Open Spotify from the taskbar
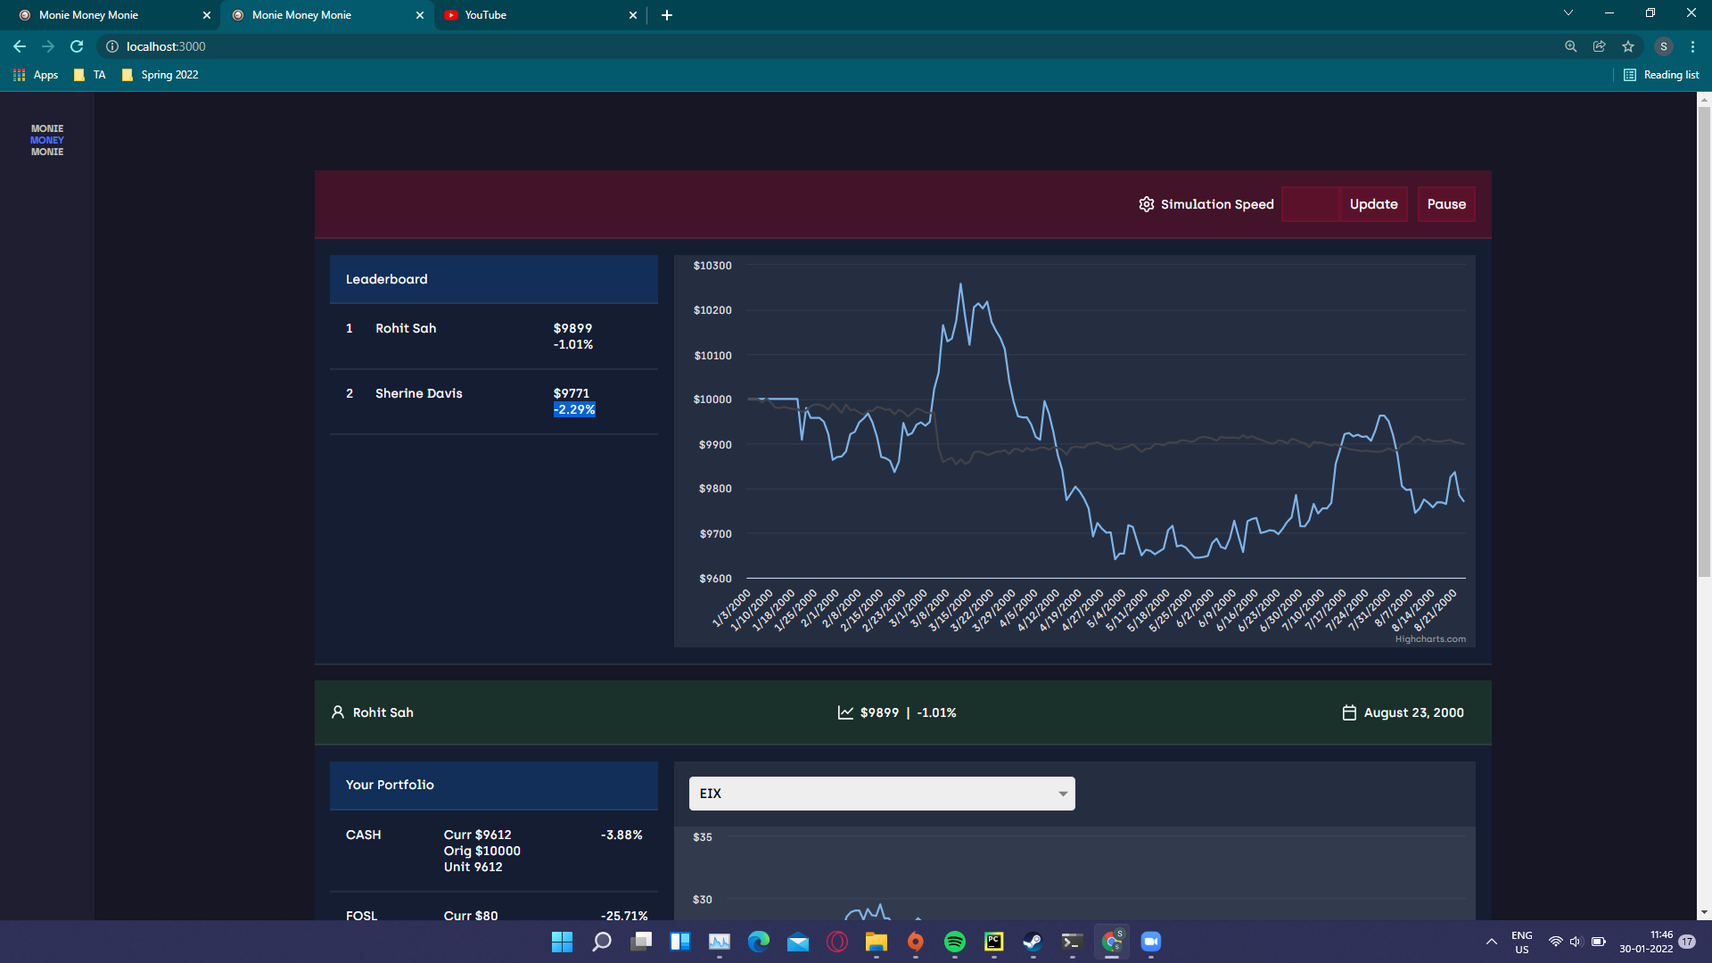The width and height of the screenshot is (1712, 963). point(954,942)
